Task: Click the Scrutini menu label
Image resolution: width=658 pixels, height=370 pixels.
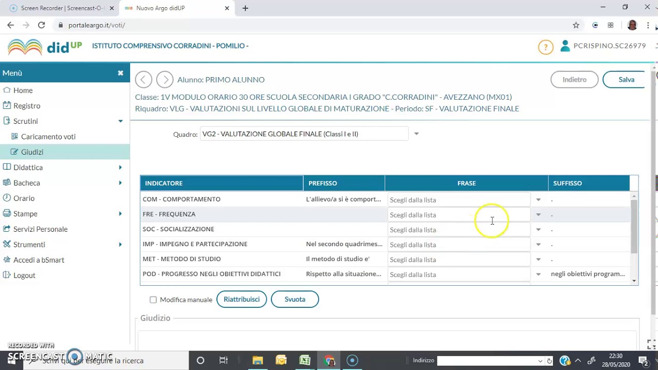Action: pyautogui.click(x=26, y=121)
